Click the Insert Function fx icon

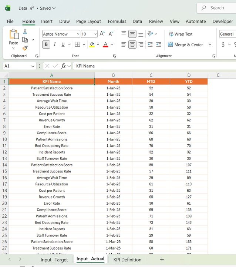click(64, 66)
